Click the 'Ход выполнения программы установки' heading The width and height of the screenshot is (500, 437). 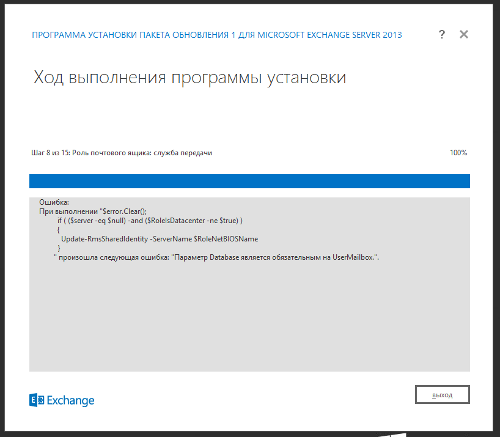pos(189,78)
